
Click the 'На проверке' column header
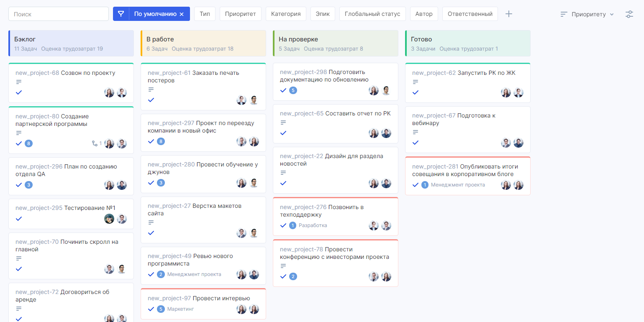(336, 43)
